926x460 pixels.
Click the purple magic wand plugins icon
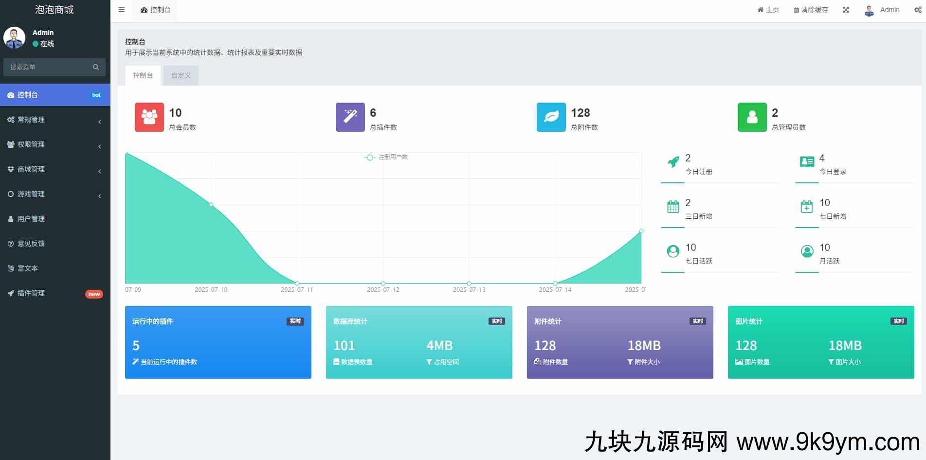[350, 117]
